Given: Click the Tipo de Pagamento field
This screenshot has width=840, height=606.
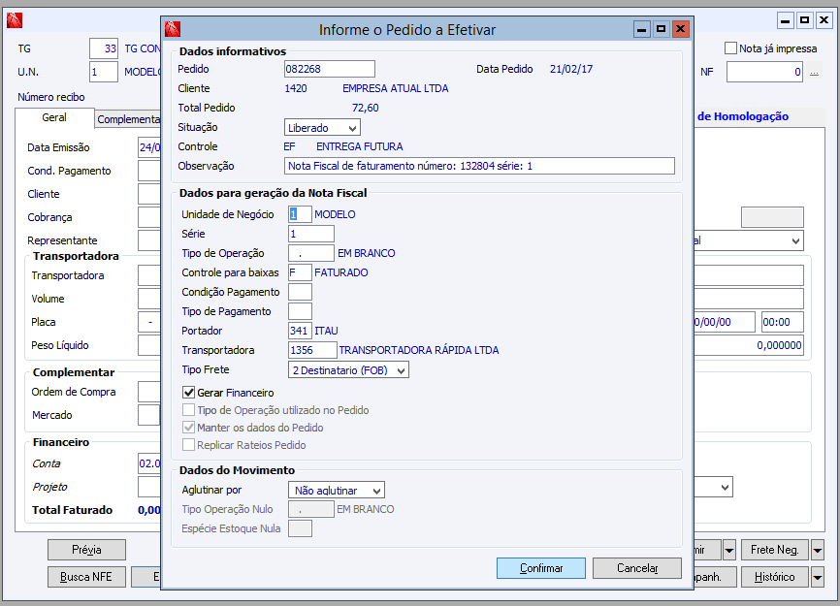Looking at the screenshot, I should [x=300, y=311].
